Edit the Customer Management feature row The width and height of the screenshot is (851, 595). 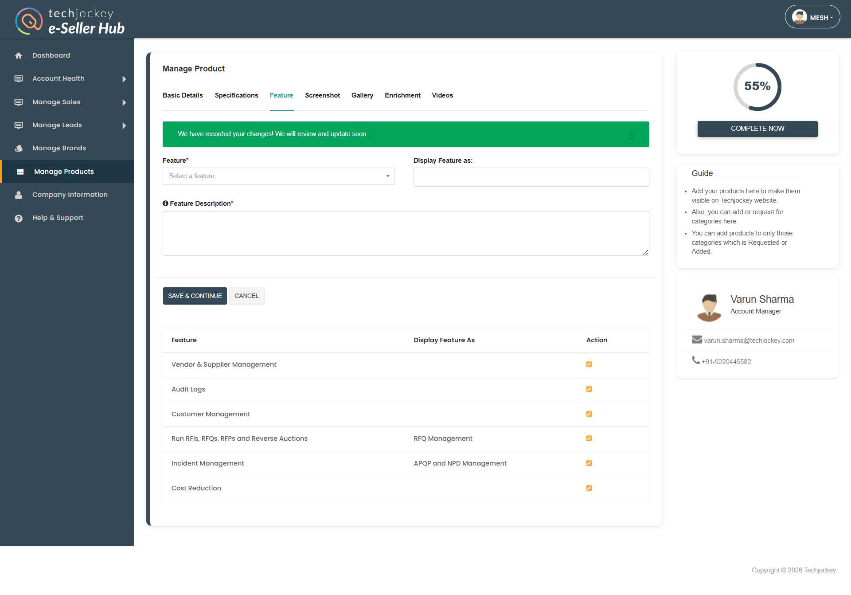click(589, 414)
